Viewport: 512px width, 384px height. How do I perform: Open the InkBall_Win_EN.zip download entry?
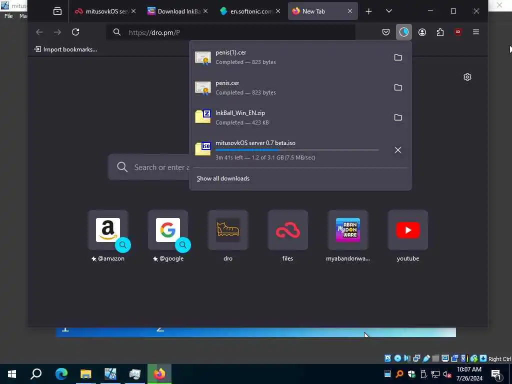pos(290,117)
